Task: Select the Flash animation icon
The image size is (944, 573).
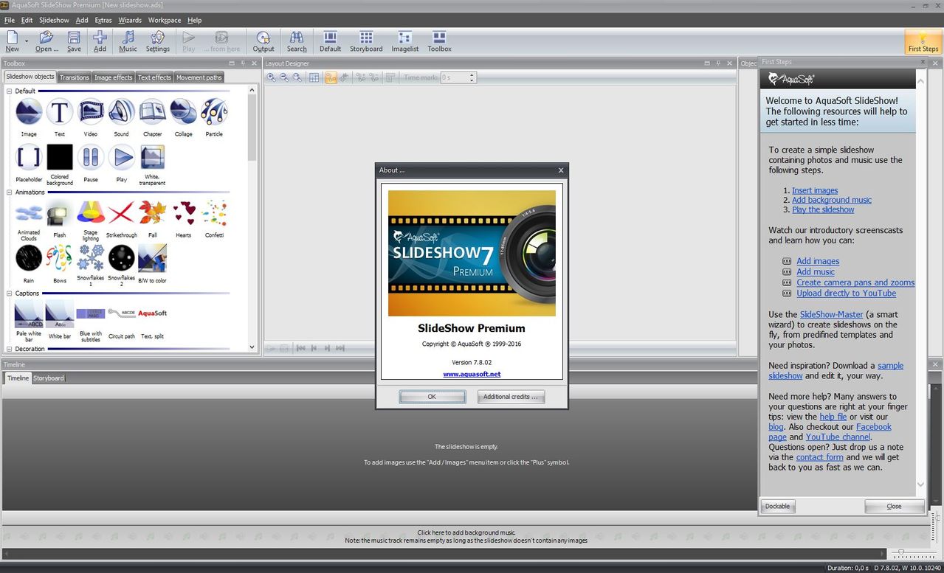Action: [60, 214]
